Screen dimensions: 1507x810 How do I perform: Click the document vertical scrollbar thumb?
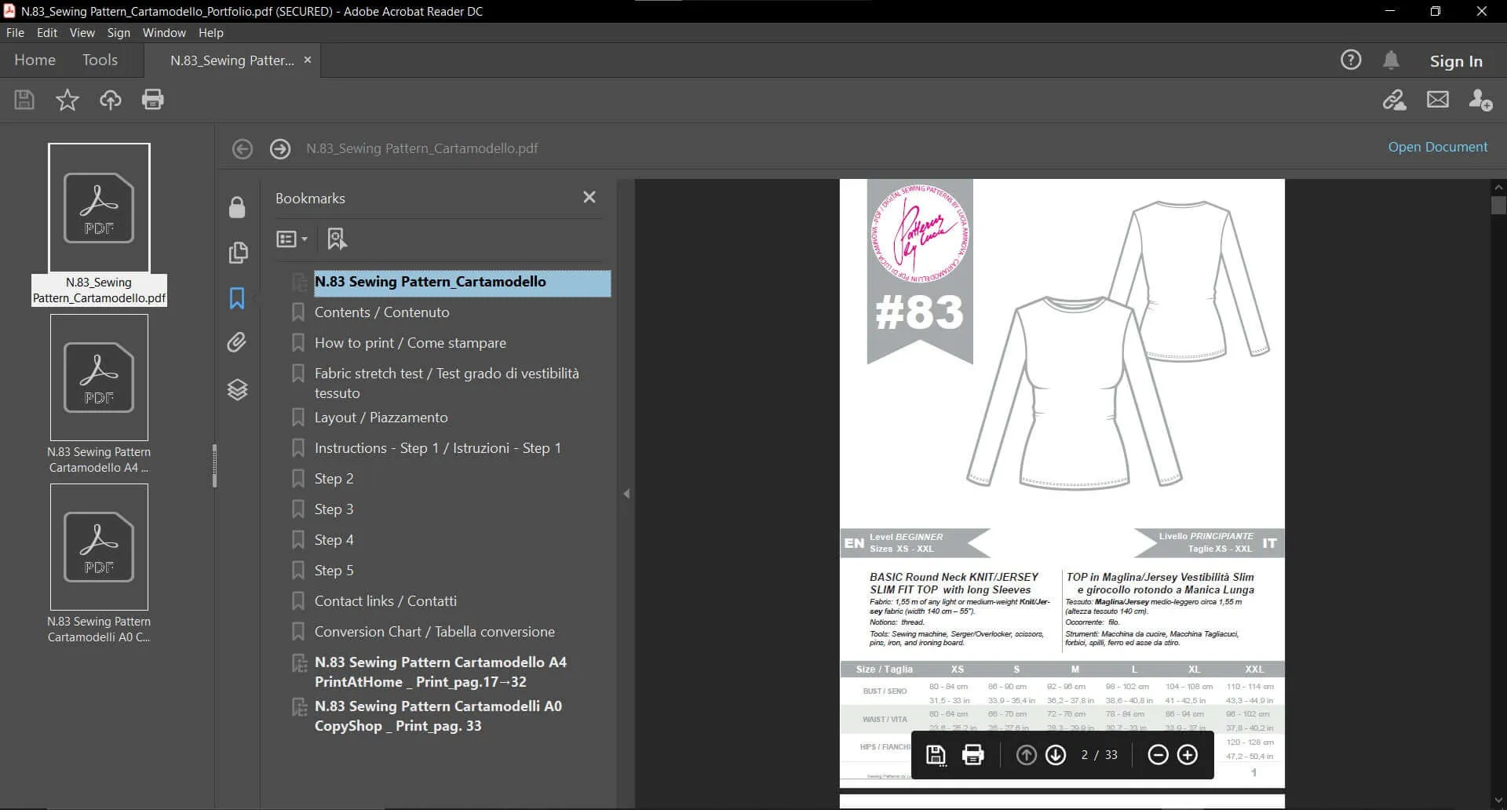click(x=1498, y=206)
